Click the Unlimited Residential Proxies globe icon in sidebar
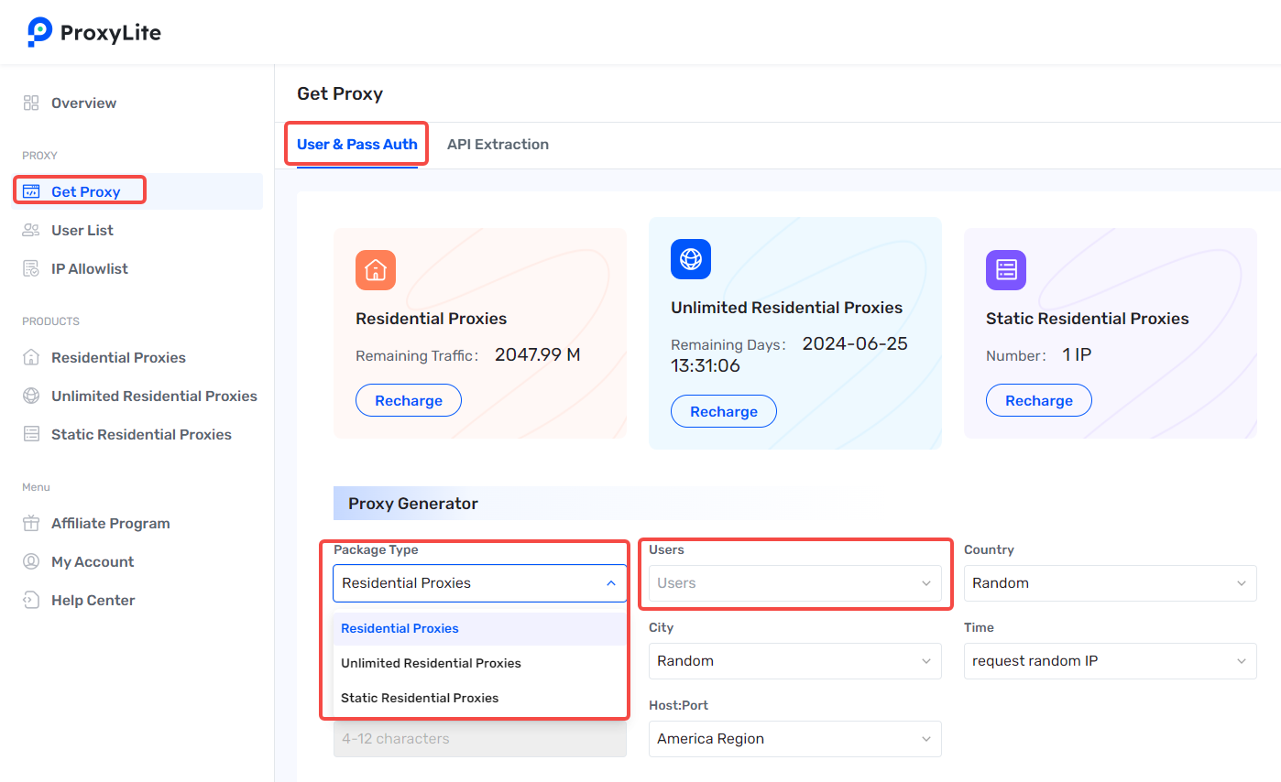This screenshot has width=1281, height=782. [31, 396]
